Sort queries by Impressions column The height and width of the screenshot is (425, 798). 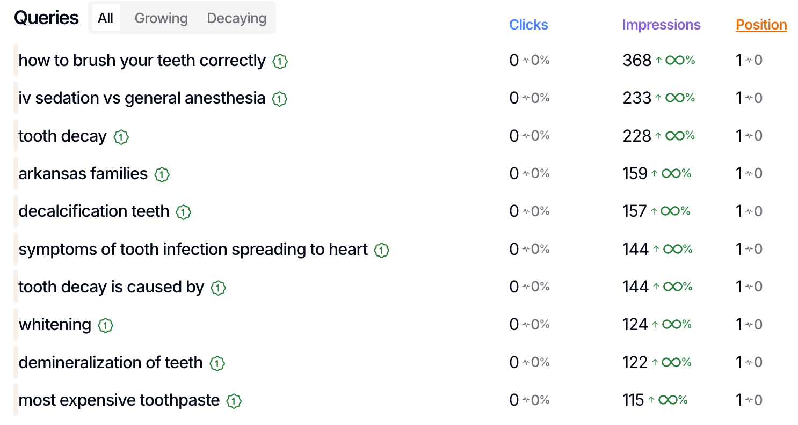tap(661, 25)
